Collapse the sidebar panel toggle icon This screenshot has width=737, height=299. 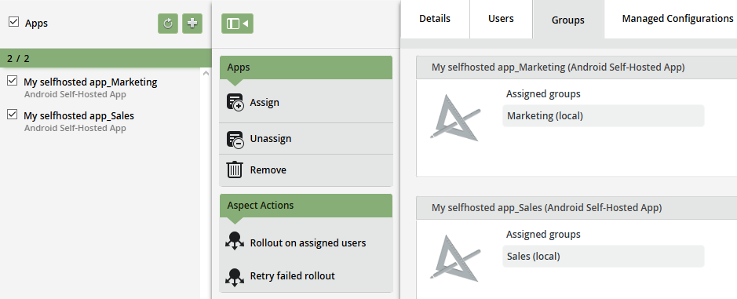tap(237, 24)
